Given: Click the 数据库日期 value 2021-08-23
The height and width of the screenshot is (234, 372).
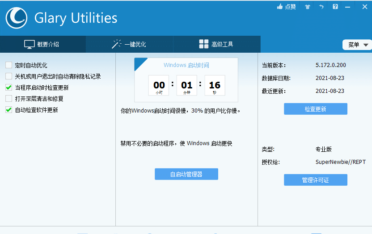Looking at the screenshot, I should pos(330,78).
